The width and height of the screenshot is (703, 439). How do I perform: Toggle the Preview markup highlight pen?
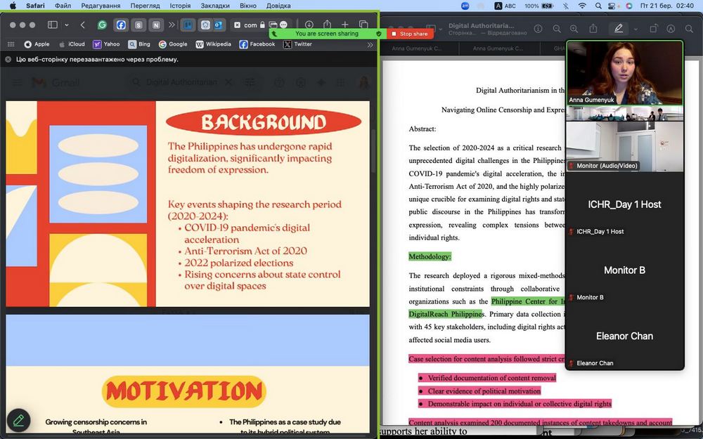[618, 29]
